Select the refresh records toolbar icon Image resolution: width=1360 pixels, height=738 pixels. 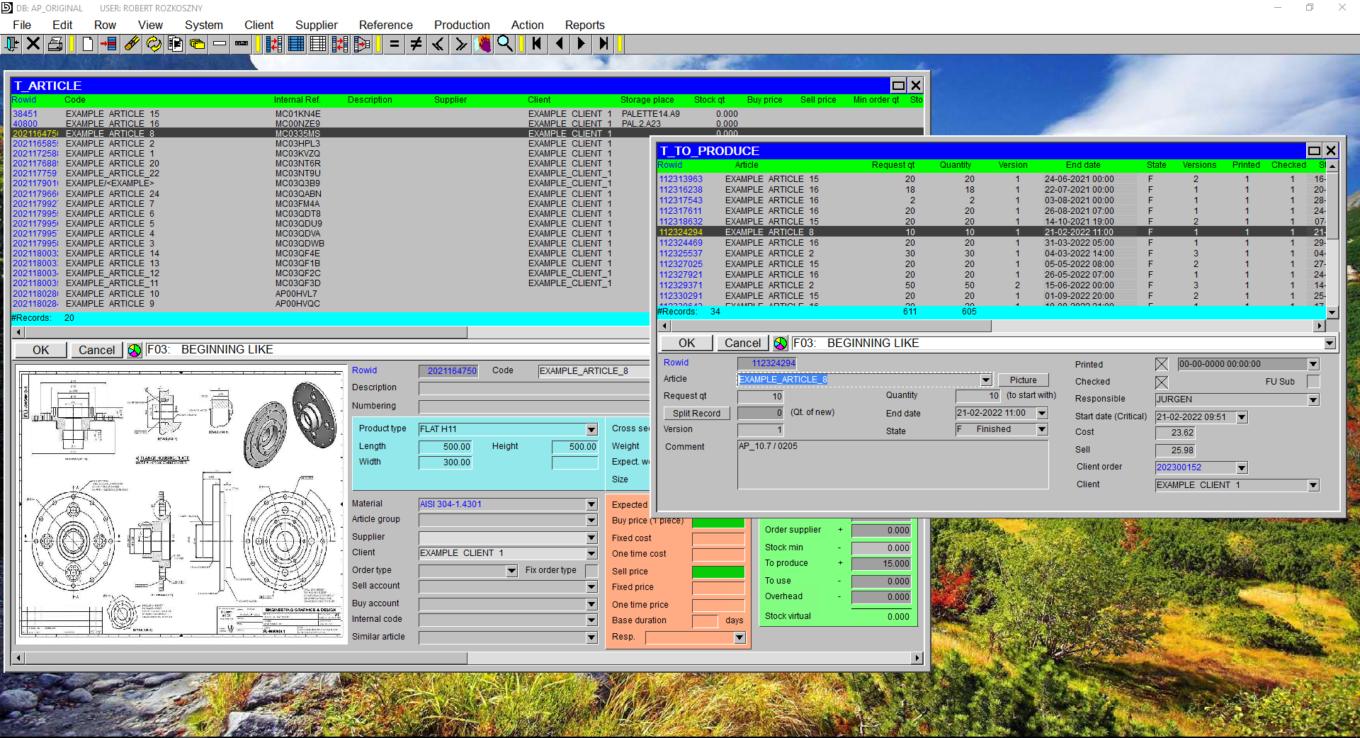coord(154,44)
